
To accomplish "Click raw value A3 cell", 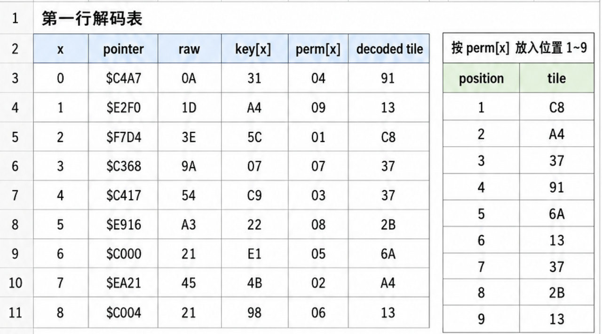I will pyautogui.click(x=190, y=225).
